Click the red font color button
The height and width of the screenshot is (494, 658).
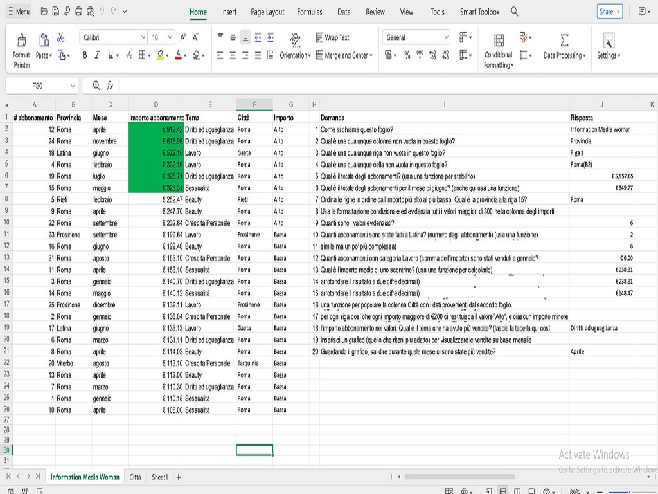pos(178,55)
